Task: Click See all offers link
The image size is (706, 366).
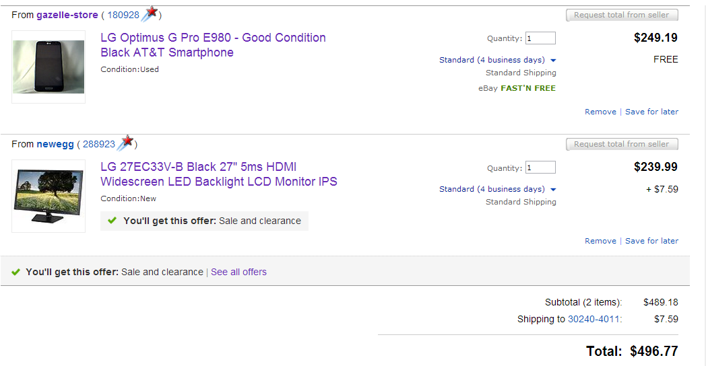Action: pos(238,272)
